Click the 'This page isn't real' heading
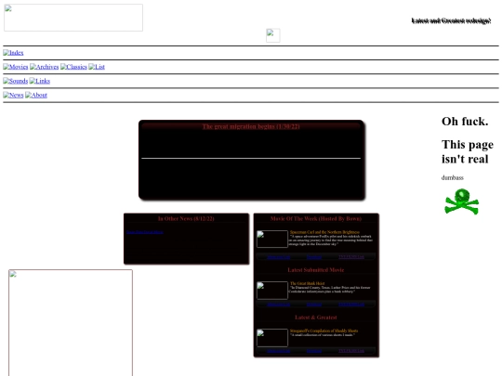Screen dimensions: 502x376 pos(468,151)
